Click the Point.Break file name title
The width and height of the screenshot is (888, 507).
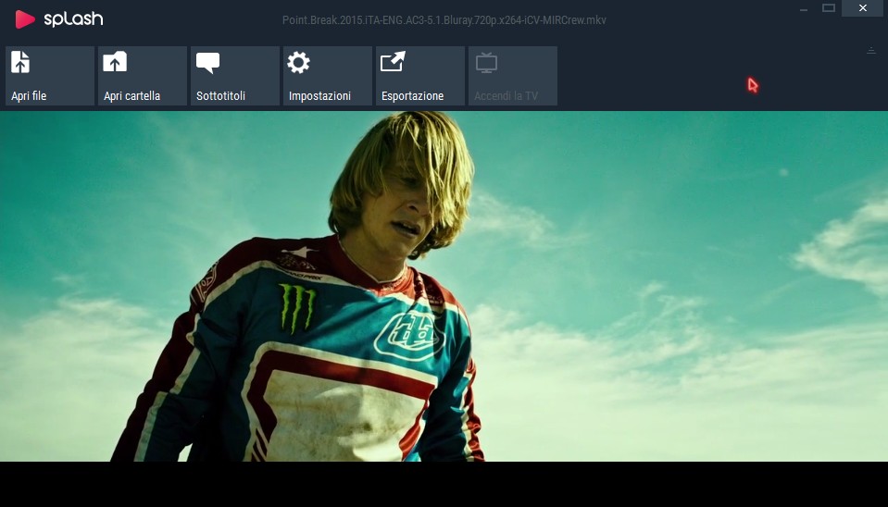pos(444,19)
